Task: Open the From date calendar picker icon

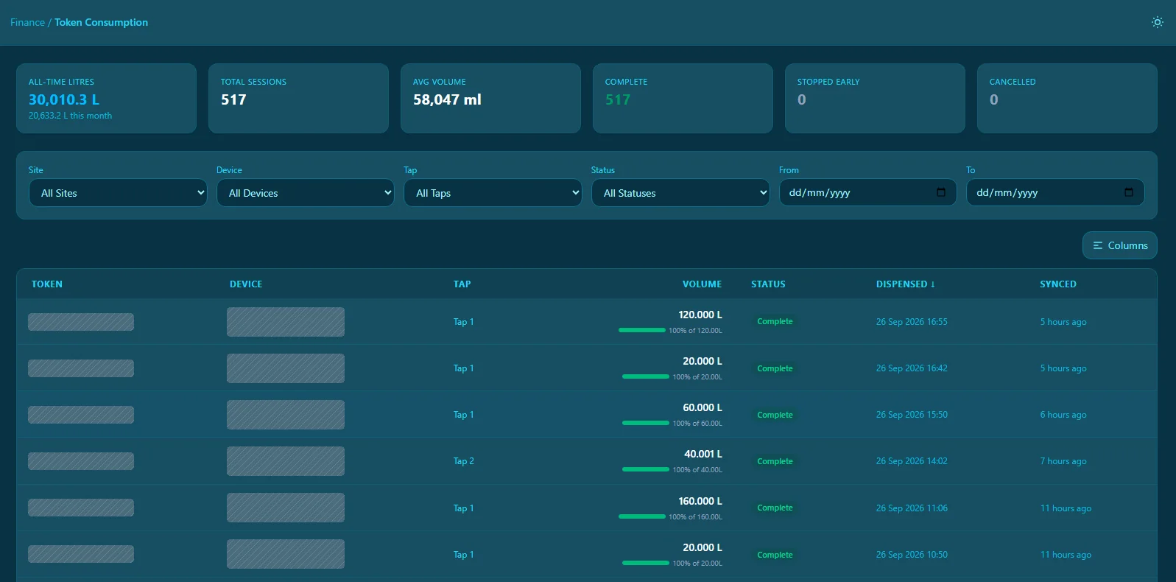Action: (x=940, y=192)
